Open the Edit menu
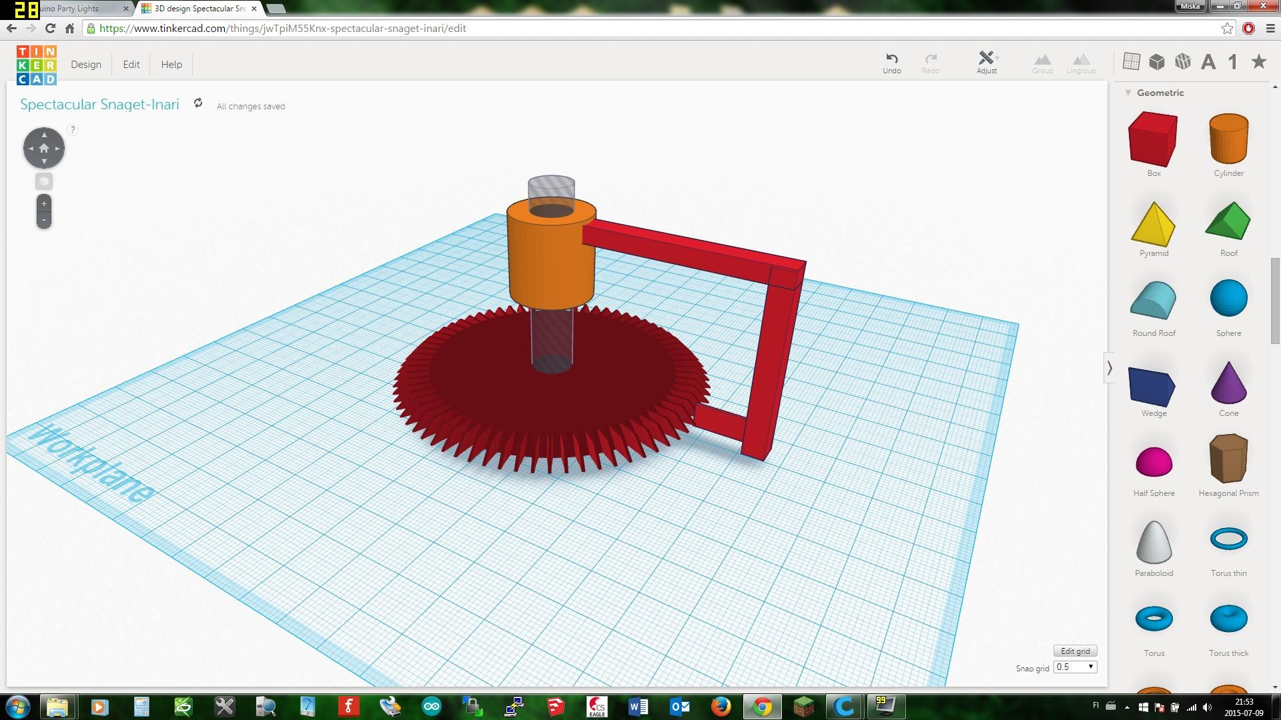This screenshot has height=720, width=1281. click(x=131, y=64)
